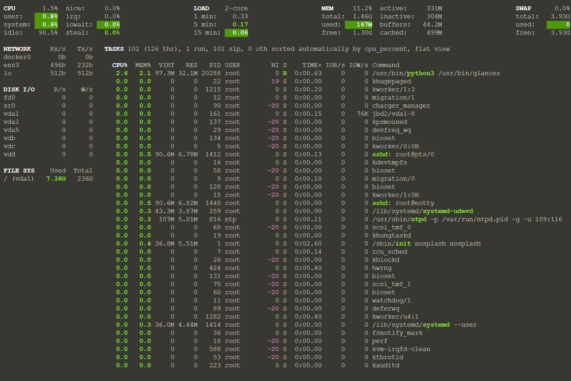
Task: Select the sshd: root@notty process
Action: [275, 203]
